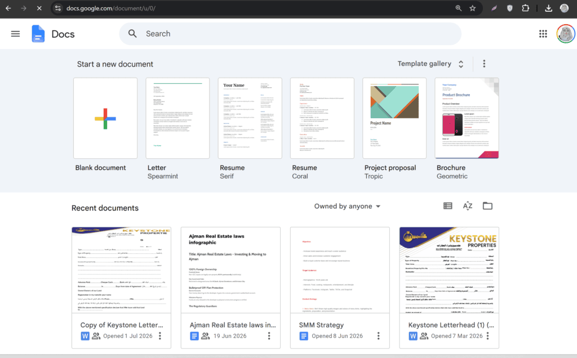
Task: Choose the Letter Spearmint template
Action: pos(177,118)
